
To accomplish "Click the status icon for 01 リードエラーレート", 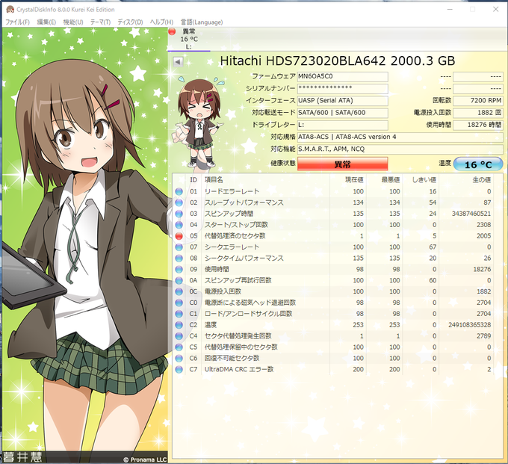I will coord(179,191).
